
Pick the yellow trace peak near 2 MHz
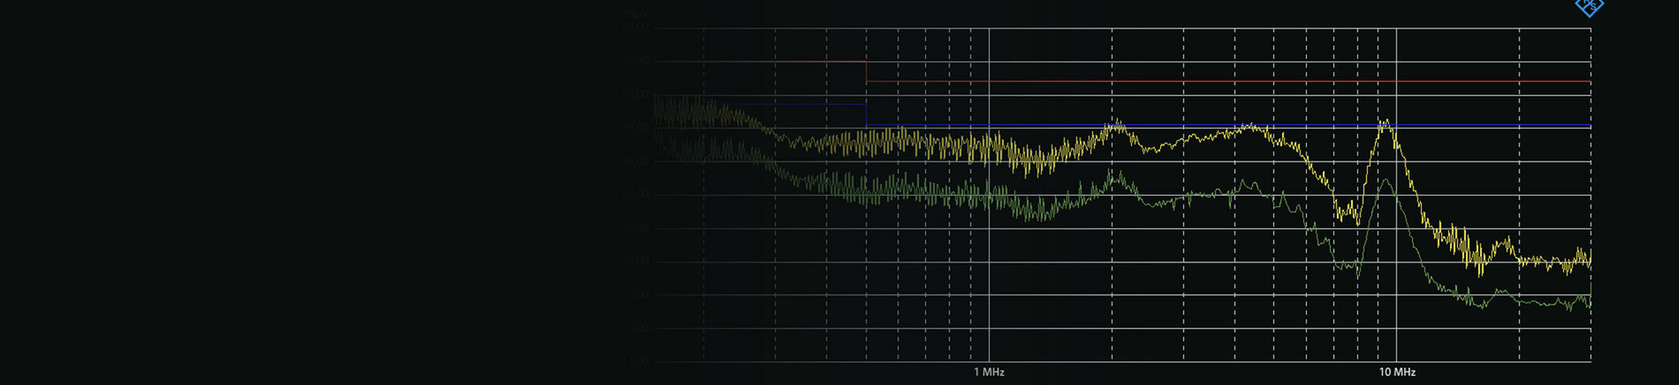pyautogui.click(x=1116, y=123)
